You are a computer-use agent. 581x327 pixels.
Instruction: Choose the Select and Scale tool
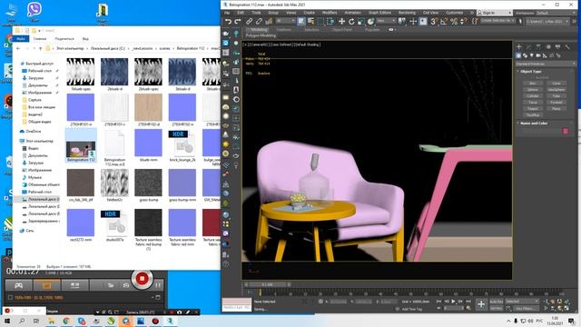point(361,22)
